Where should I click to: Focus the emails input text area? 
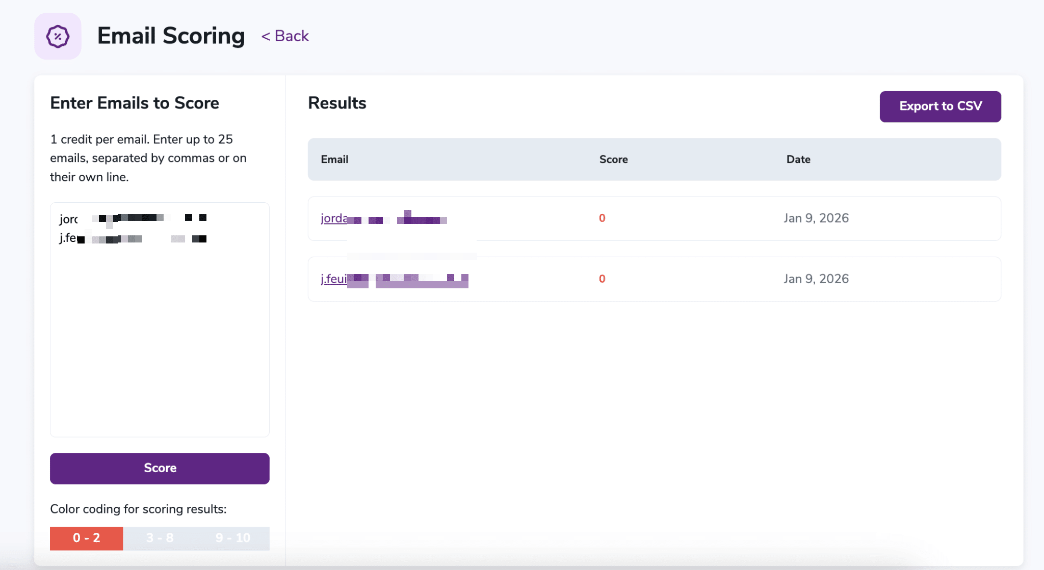tap(160, 319)
